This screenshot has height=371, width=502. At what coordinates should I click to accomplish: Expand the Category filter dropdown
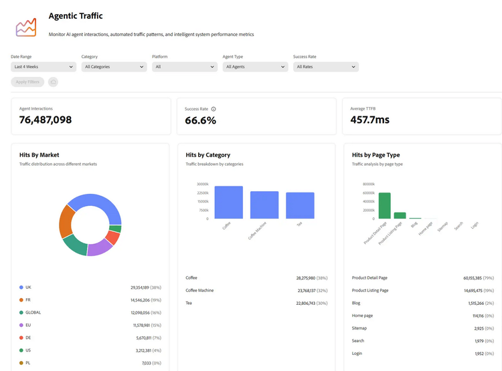point(114,67)
